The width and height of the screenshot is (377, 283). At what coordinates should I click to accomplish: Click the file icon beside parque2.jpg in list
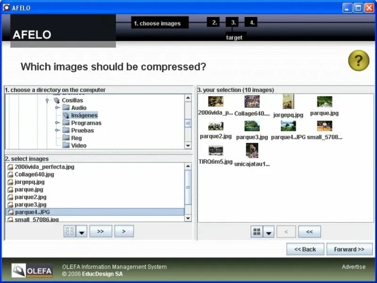[x=10, y=197]
